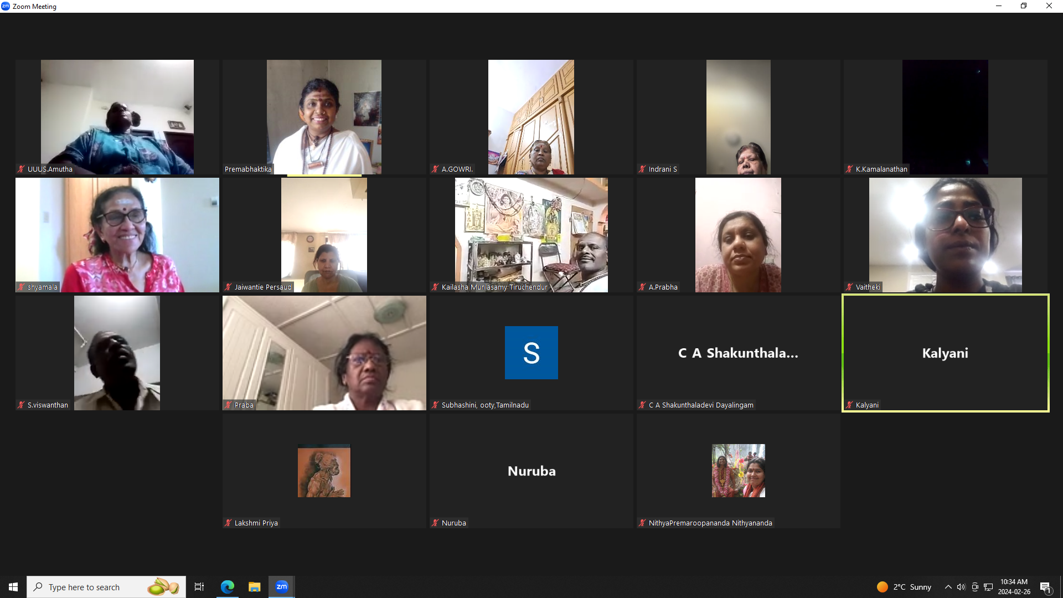Open File Explorer from taskbar
The height and width of the screenshot is (598, 1063).
(254, 587)
